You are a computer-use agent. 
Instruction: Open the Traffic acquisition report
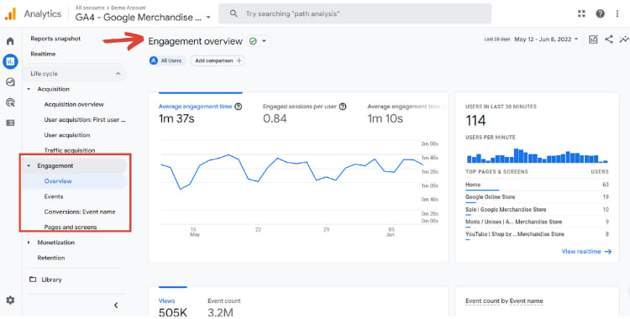pos(70,150)
